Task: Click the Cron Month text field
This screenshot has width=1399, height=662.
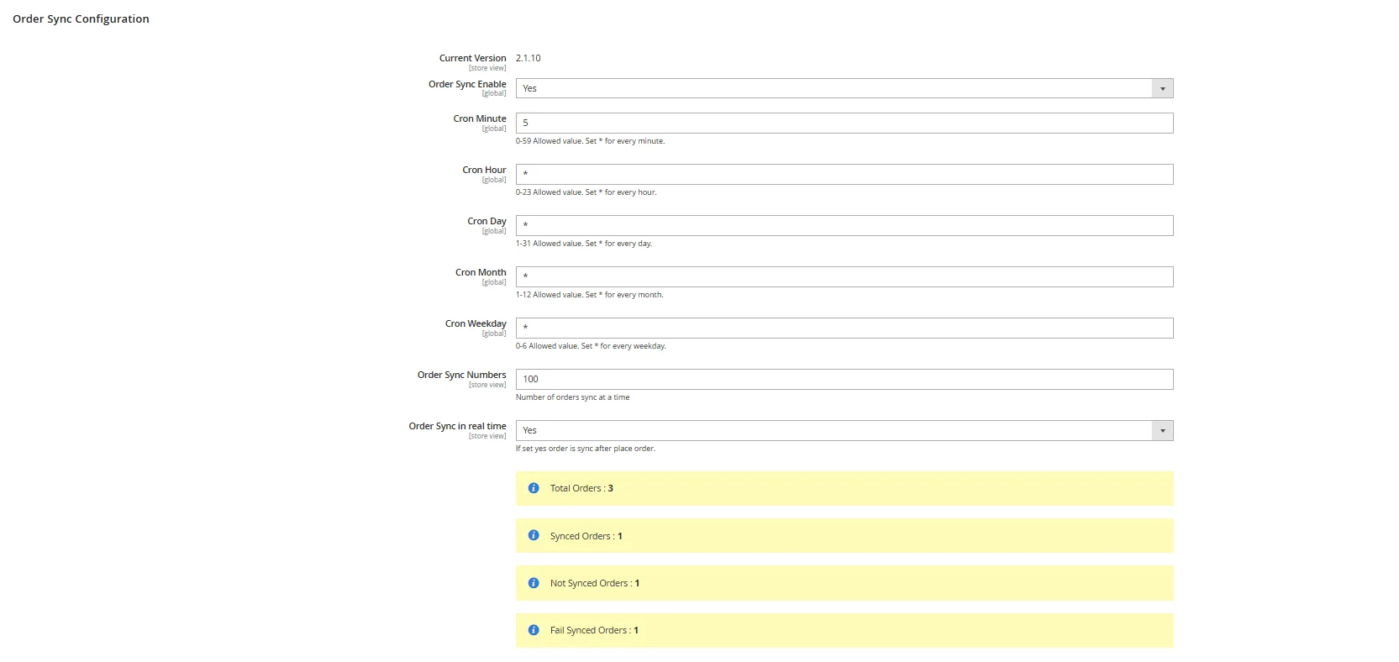Action: click(x=844, y=276)
